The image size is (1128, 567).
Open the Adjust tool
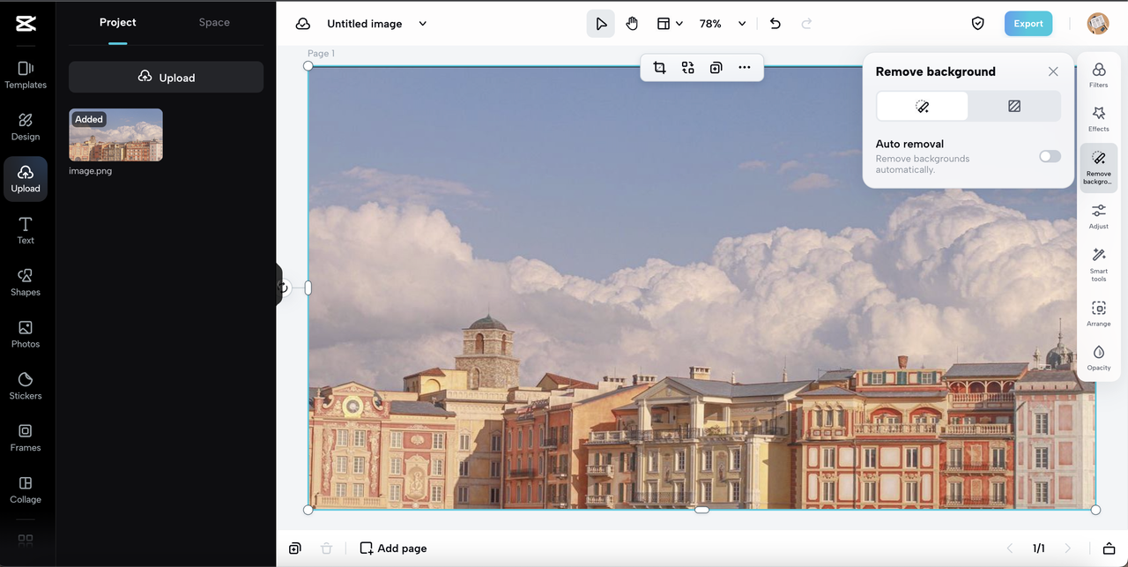click(1099, 216)
